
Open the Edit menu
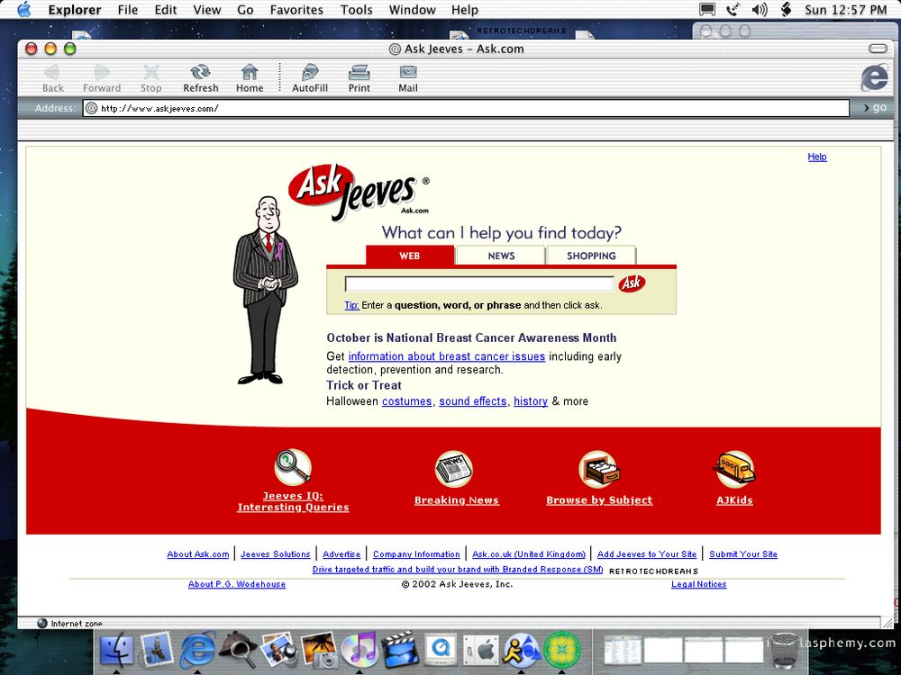coord(166,10)
